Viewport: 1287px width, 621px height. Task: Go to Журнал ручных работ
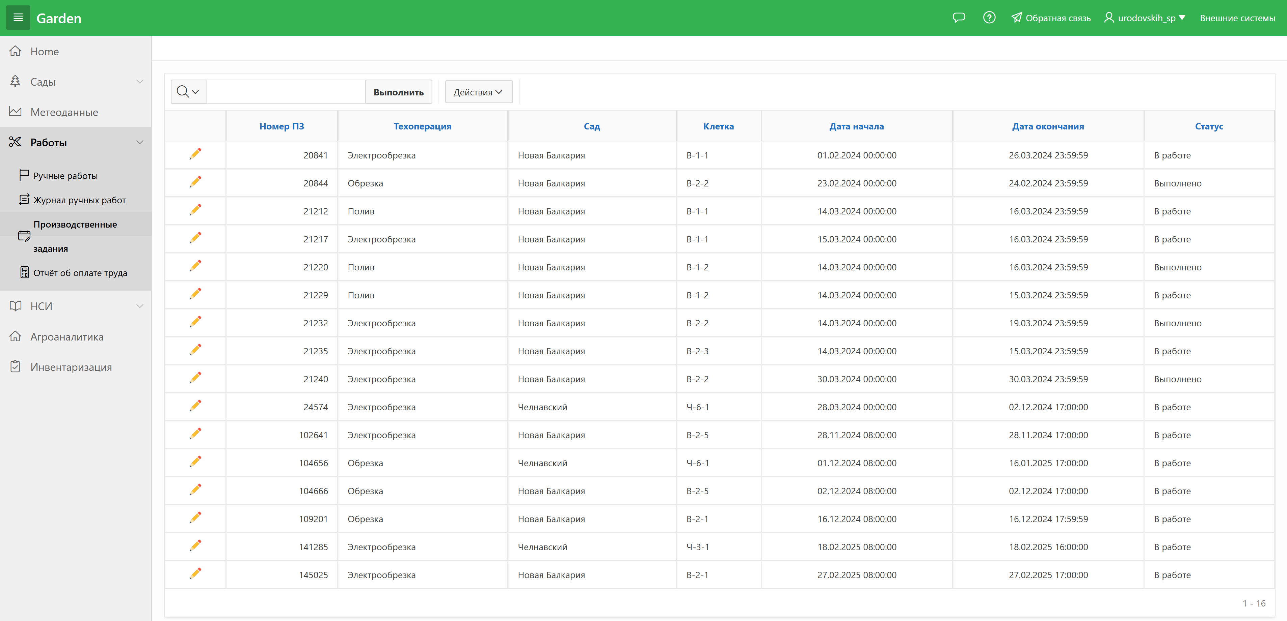point(79,200)
